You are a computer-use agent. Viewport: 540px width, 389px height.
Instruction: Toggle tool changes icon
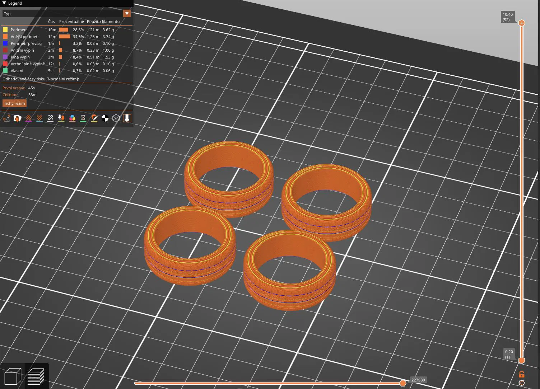click(x=61, y=118)
